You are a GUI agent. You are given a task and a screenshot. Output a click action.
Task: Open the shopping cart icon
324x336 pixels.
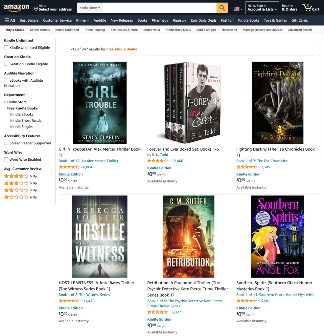point(311,8)
